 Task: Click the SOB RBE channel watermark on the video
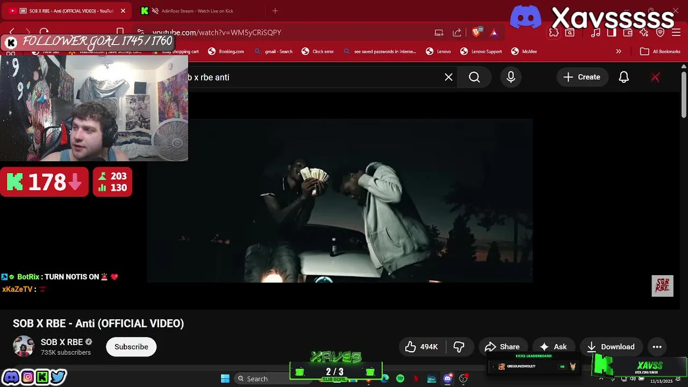(662, 286)
